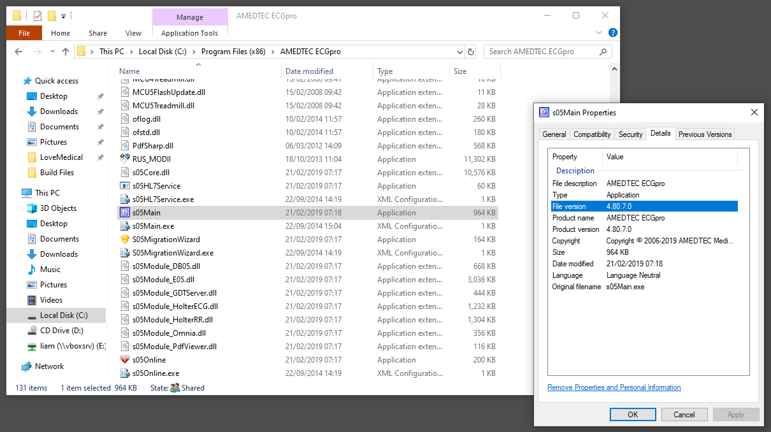
Task: Customize Quick Access Toolbar dropdown arrow
Action: (64, 16)
